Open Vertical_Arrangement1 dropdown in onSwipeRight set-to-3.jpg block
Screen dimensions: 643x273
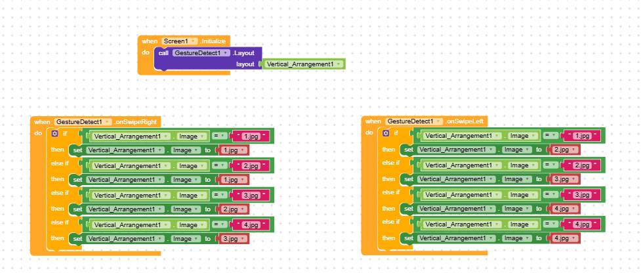click(x=125, y=239)
